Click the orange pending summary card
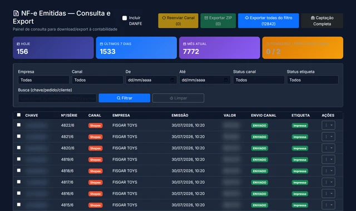 303,48
